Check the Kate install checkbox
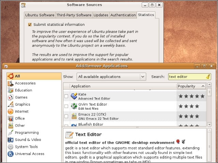The height and width of the screenshot is (163, 218). tap(66, 96)
